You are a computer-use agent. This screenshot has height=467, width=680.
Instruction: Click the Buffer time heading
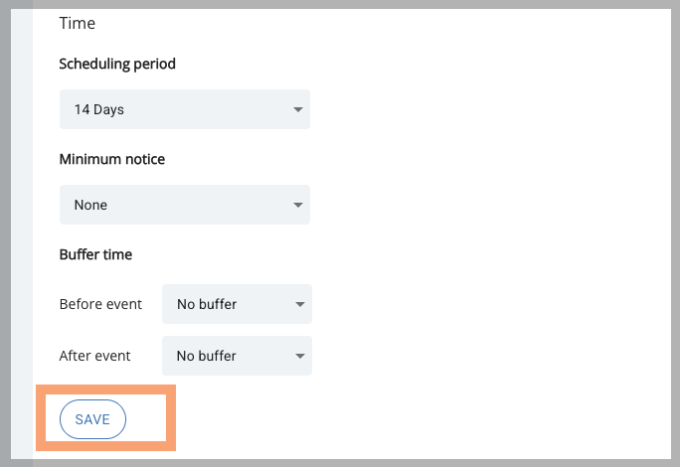tap(95, 254)
